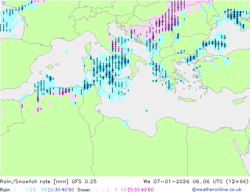Click the island of Corsica on the map
The image size is (250, 193).
pyautogui.click(x=88, y=47)
